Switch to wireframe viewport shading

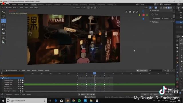(164, 8)
